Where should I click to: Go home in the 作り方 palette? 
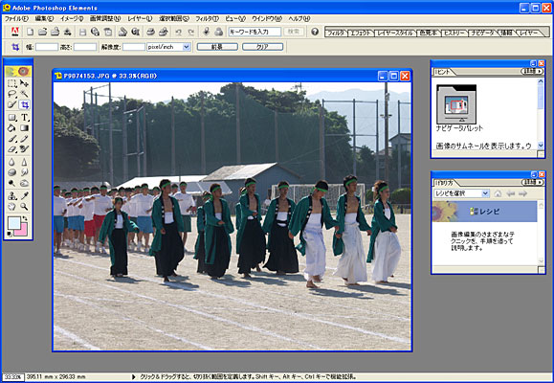click(x=498, y=193)
